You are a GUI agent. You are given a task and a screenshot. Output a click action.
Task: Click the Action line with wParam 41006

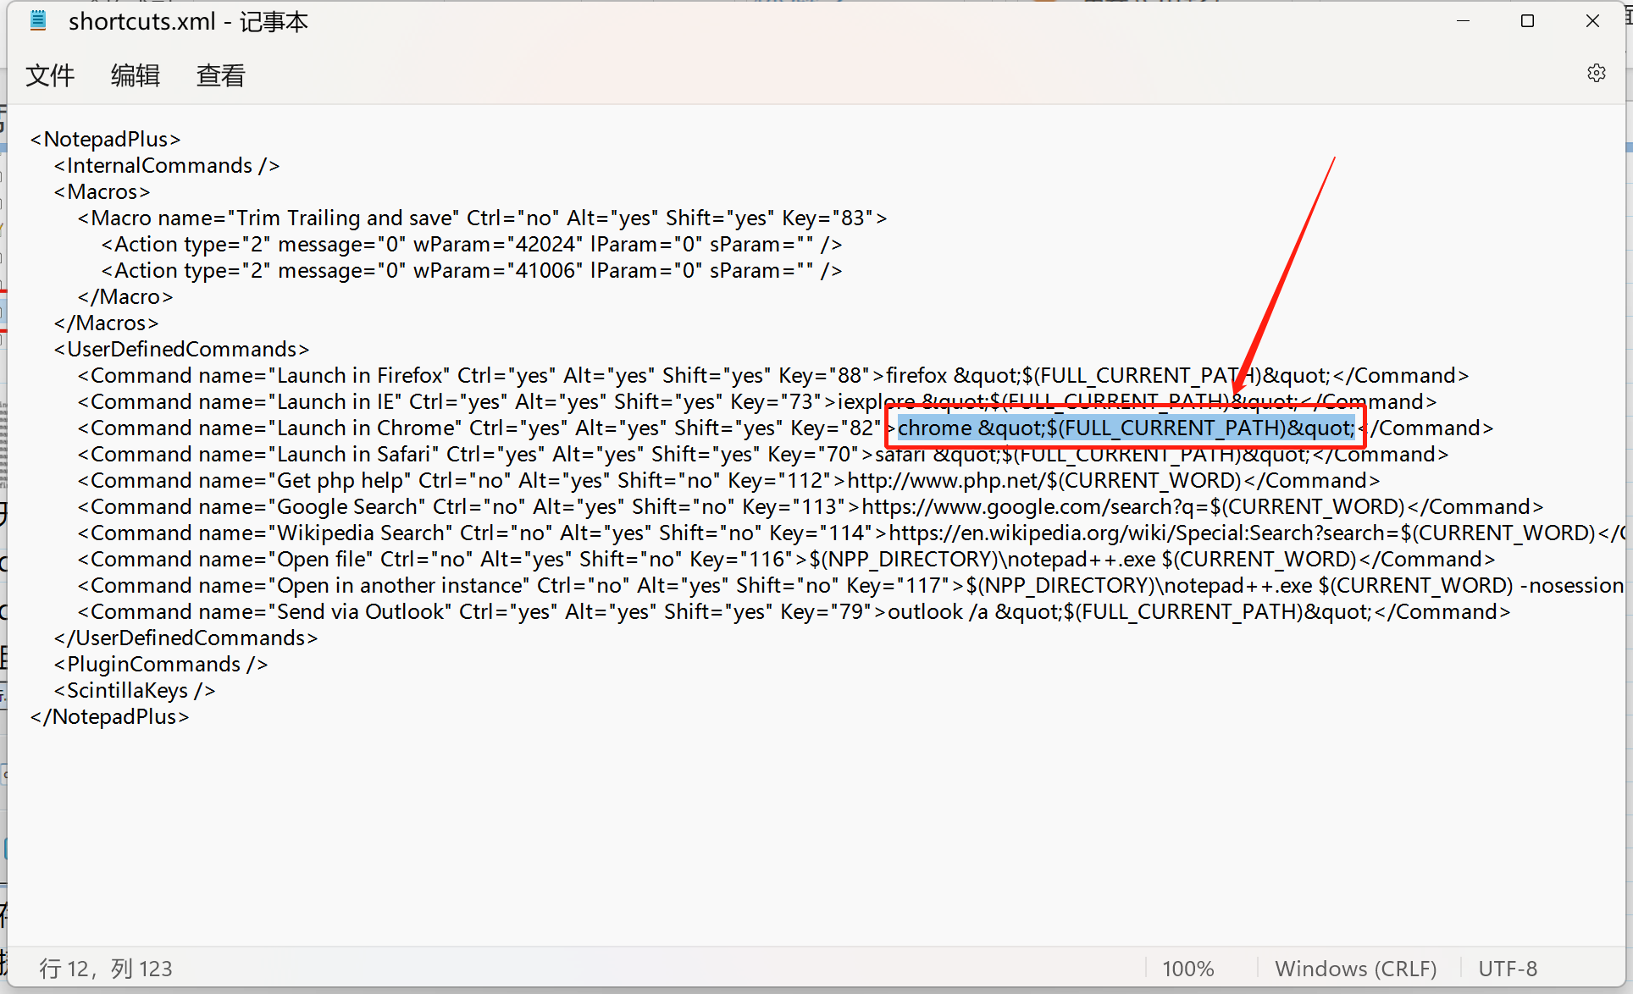(x=471, y=270)
